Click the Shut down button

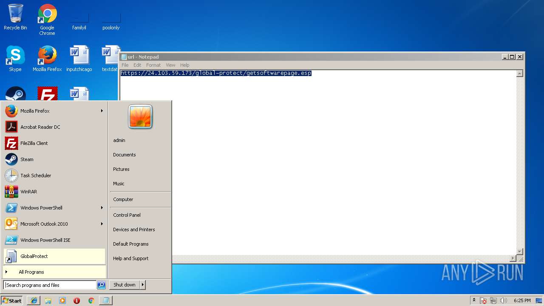(125, 285)
